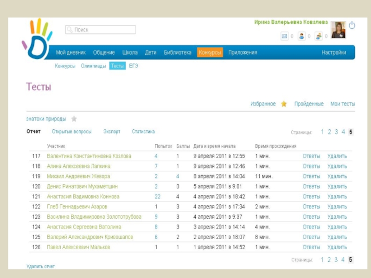Click Удалить for Павел Алексеевич Мальков

pyautogui.click(x=337, y=247)
